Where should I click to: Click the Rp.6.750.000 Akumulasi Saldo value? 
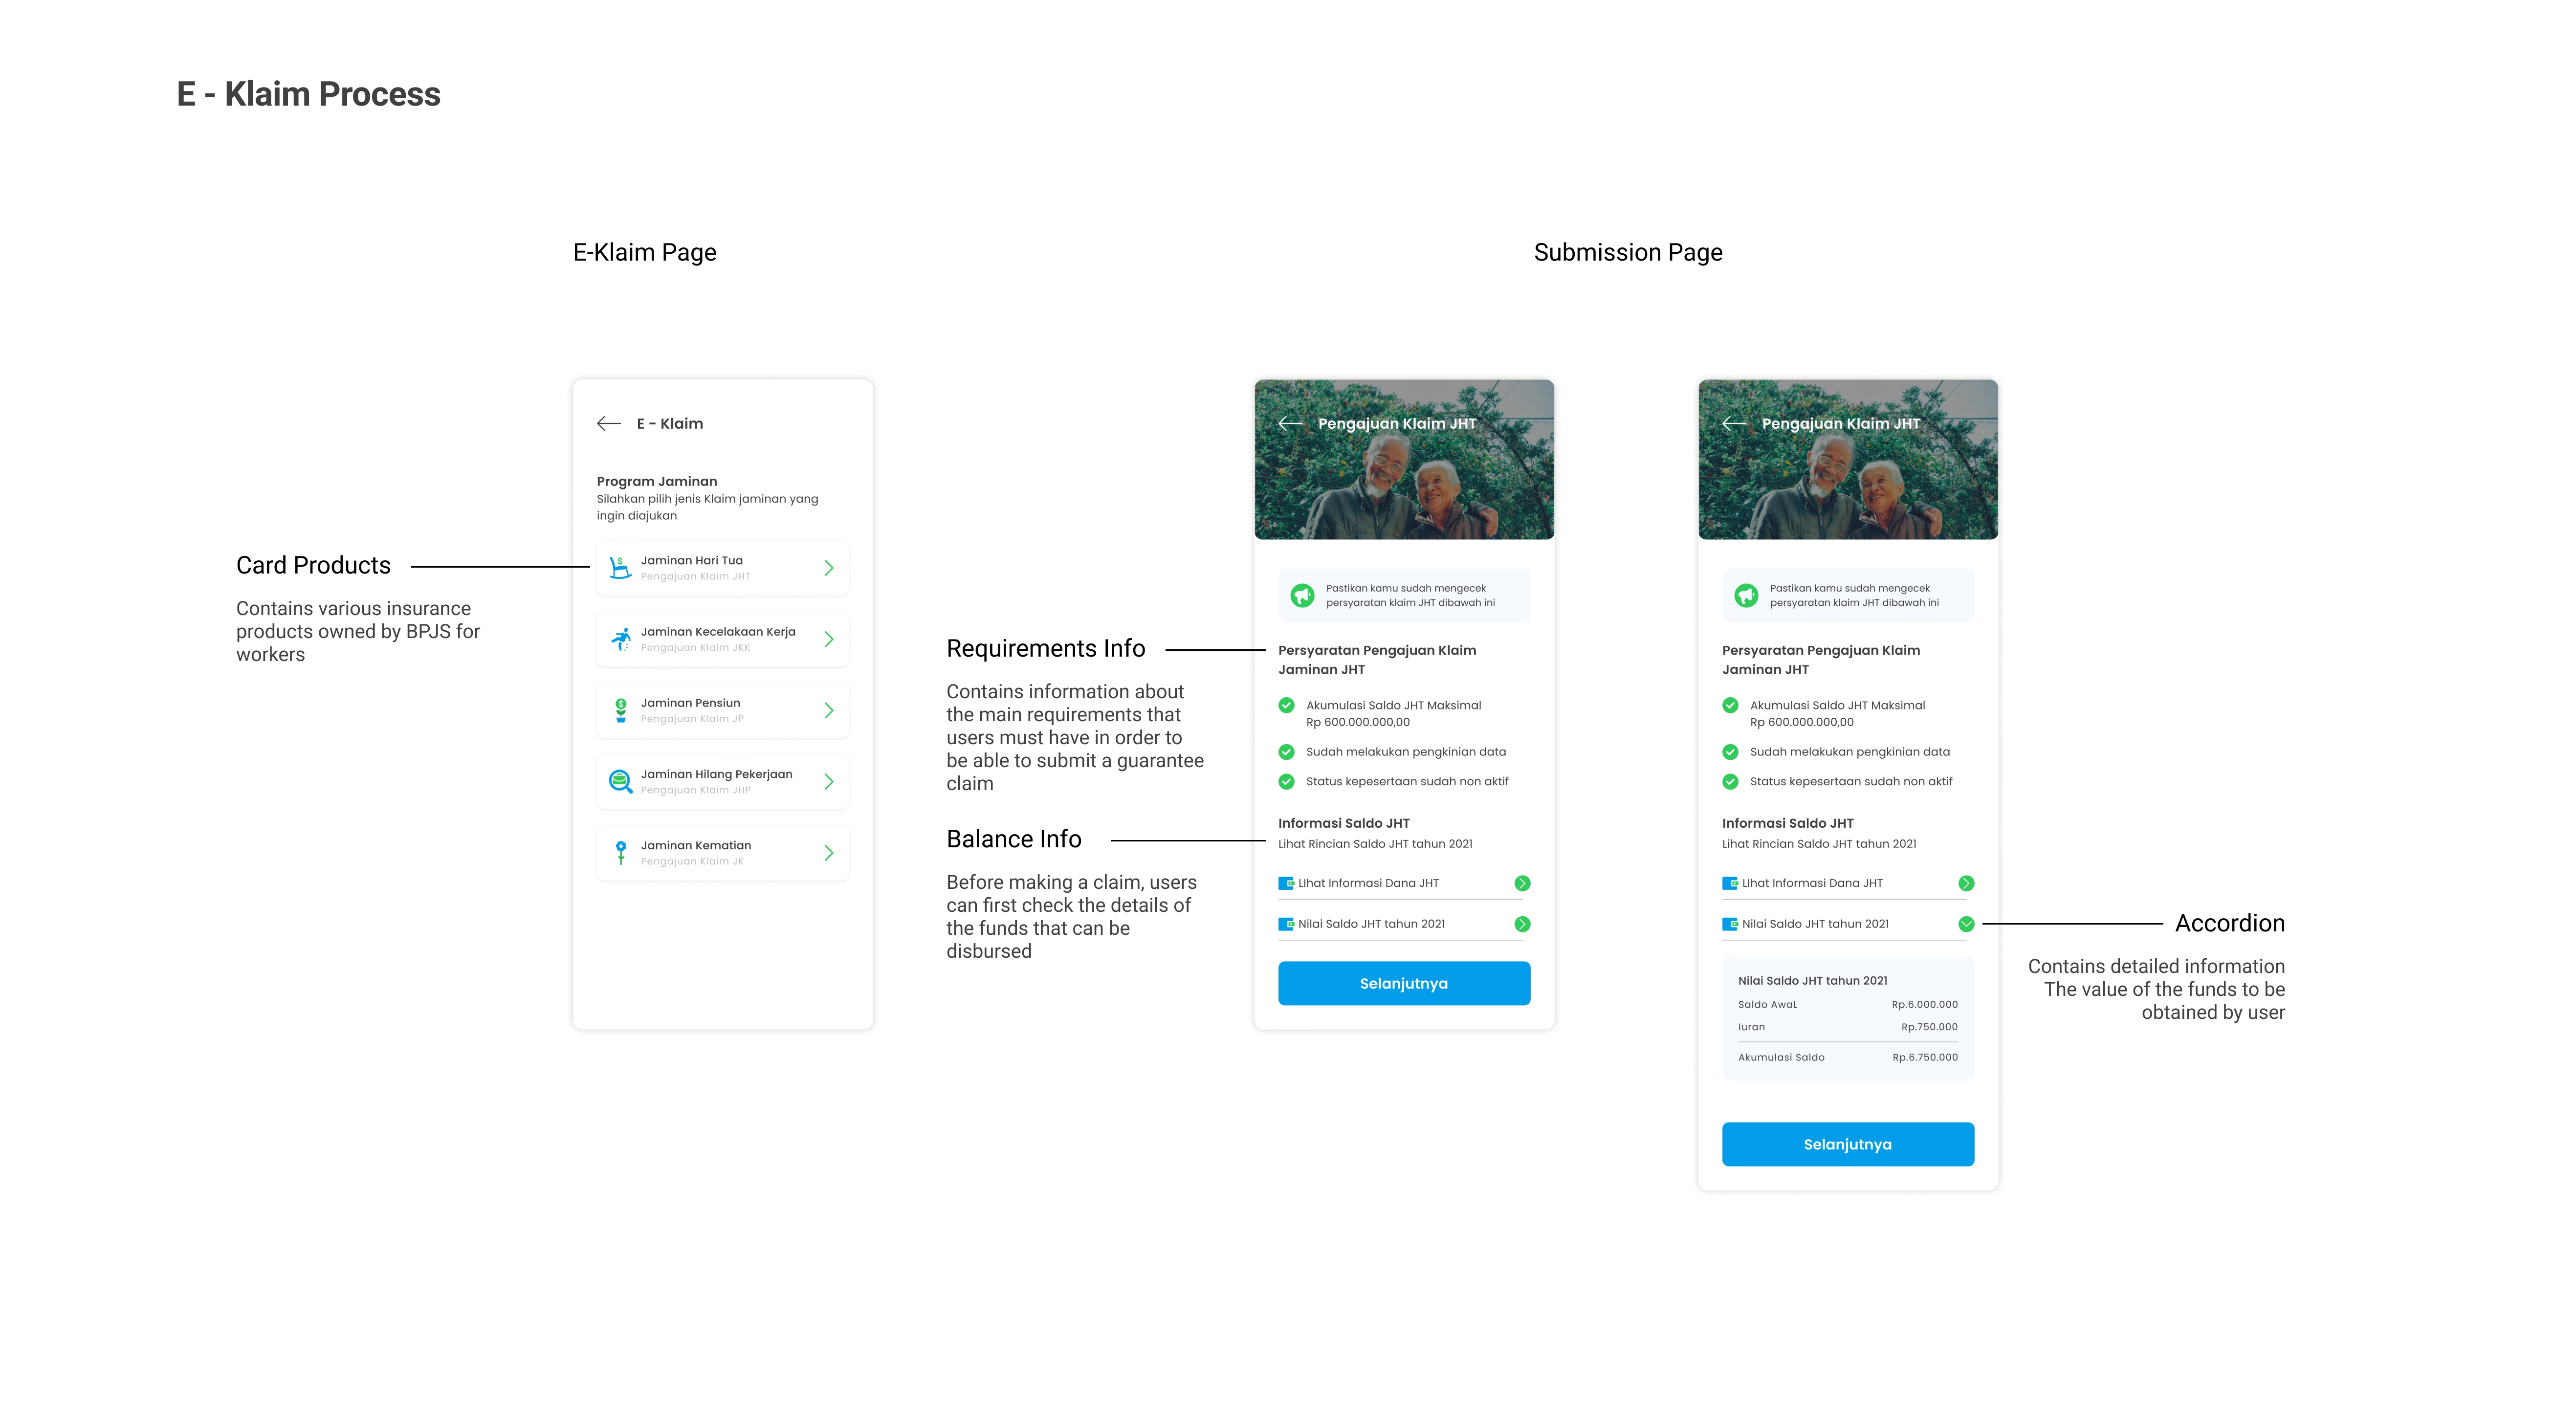(x=1925, y=1057)
